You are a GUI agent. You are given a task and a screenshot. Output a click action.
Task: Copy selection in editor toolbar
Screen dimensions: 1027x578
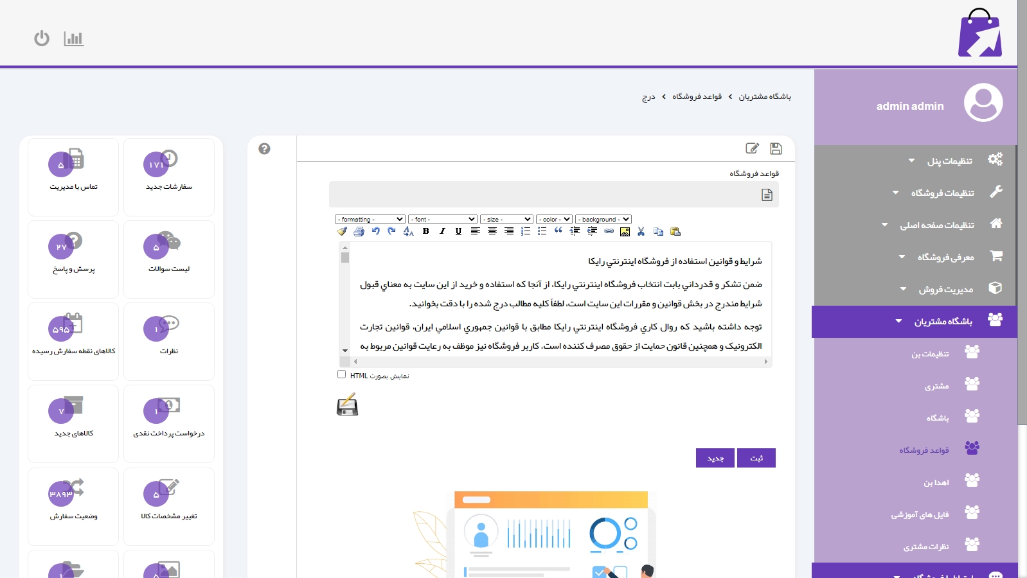pos(658,231)
